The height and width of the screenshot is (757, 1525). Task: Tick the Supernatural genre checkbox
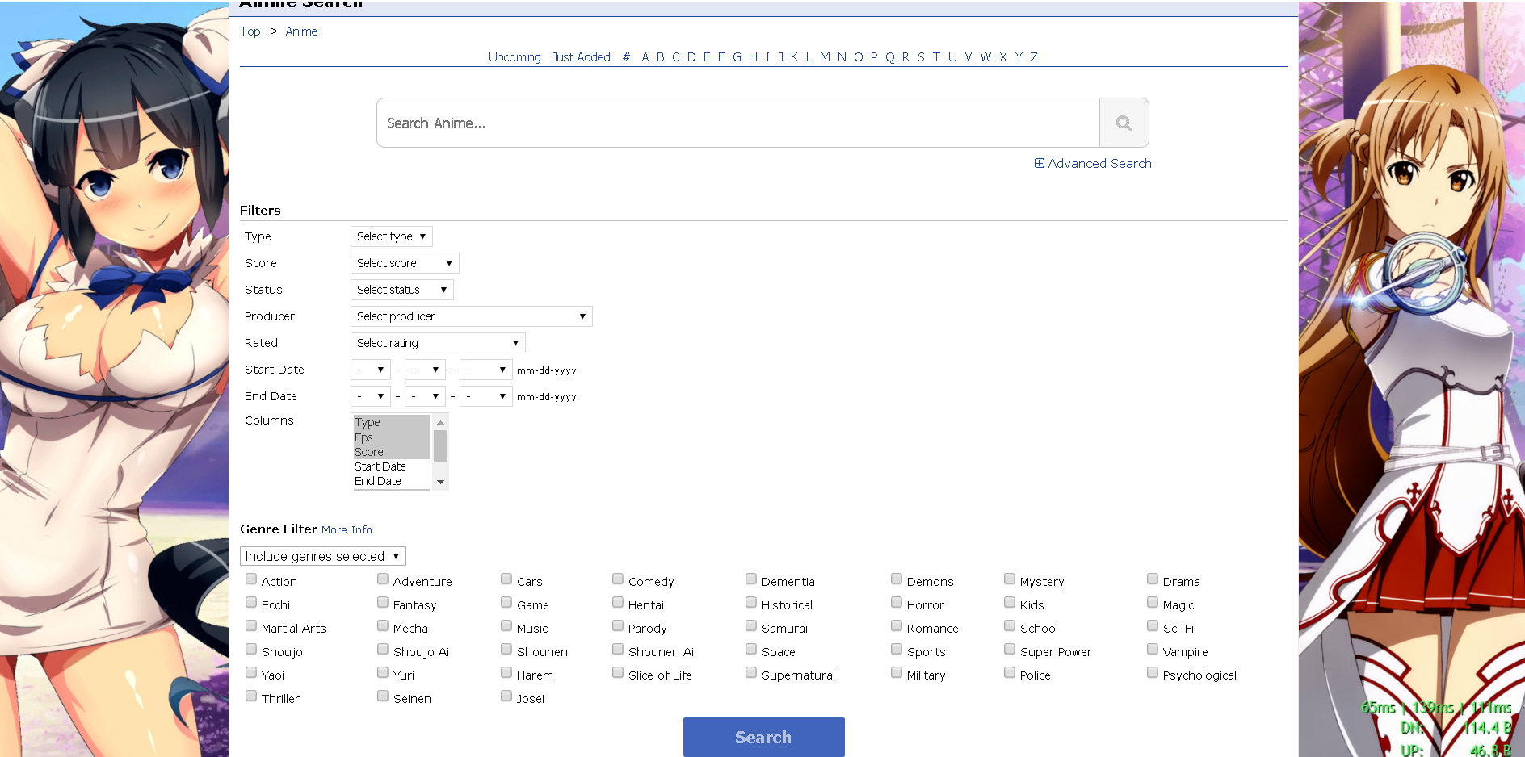click(x=751, y=673)
